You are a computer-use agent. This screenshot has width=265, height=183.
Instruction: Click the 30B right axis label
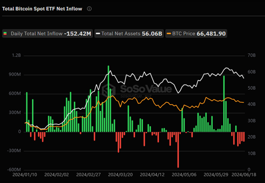click(252, 121)
